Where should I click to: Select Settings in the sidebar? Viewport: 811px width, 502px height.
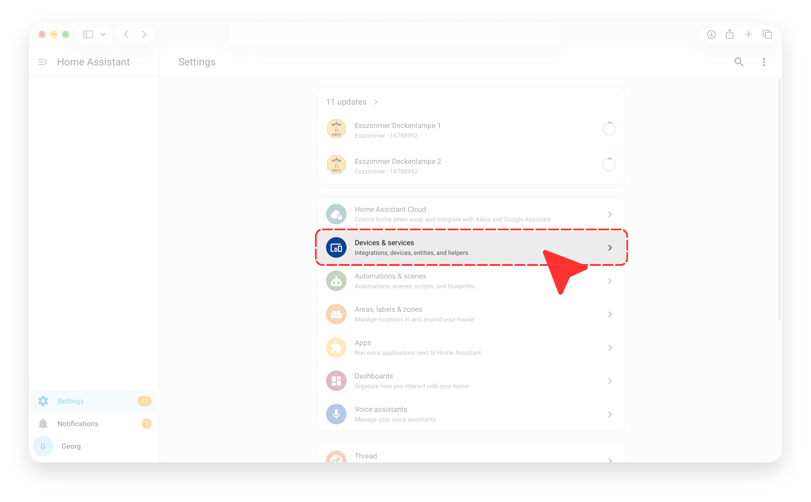click(x=94, y=401)
